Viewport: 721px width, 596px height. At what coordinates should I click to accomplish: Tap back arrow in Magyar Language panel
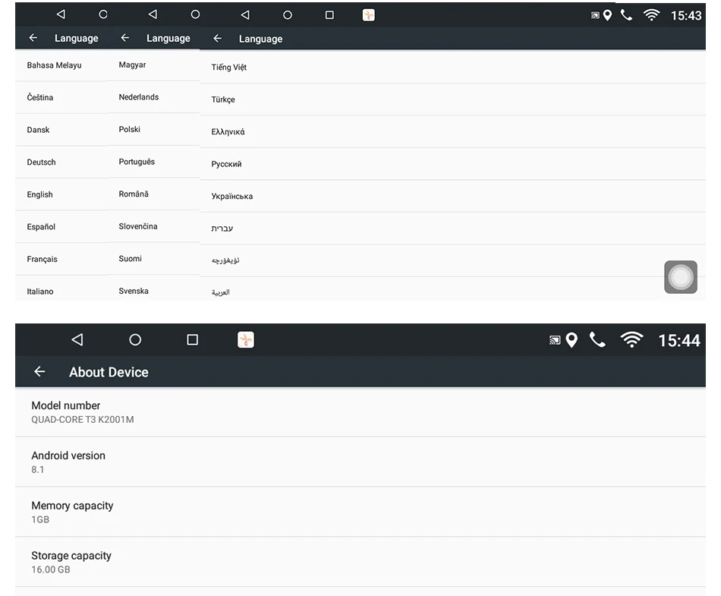[125, 38]
